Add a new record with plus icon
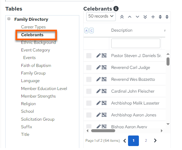The image size is (182, 150). (x=153, y=17)
